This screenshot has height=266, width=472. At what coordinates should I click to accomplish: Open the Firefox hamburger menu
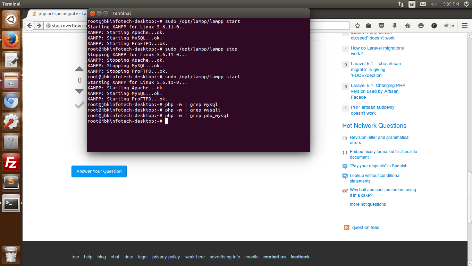pyautogui.click(x=465, y=26)
